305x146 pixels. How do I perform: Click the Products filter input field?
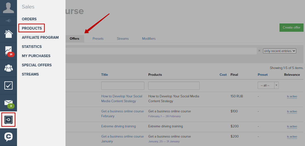[174, 86]
